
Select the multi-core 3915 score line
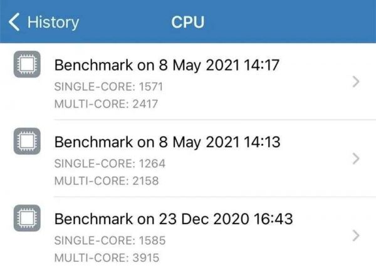tap(107, 257)
